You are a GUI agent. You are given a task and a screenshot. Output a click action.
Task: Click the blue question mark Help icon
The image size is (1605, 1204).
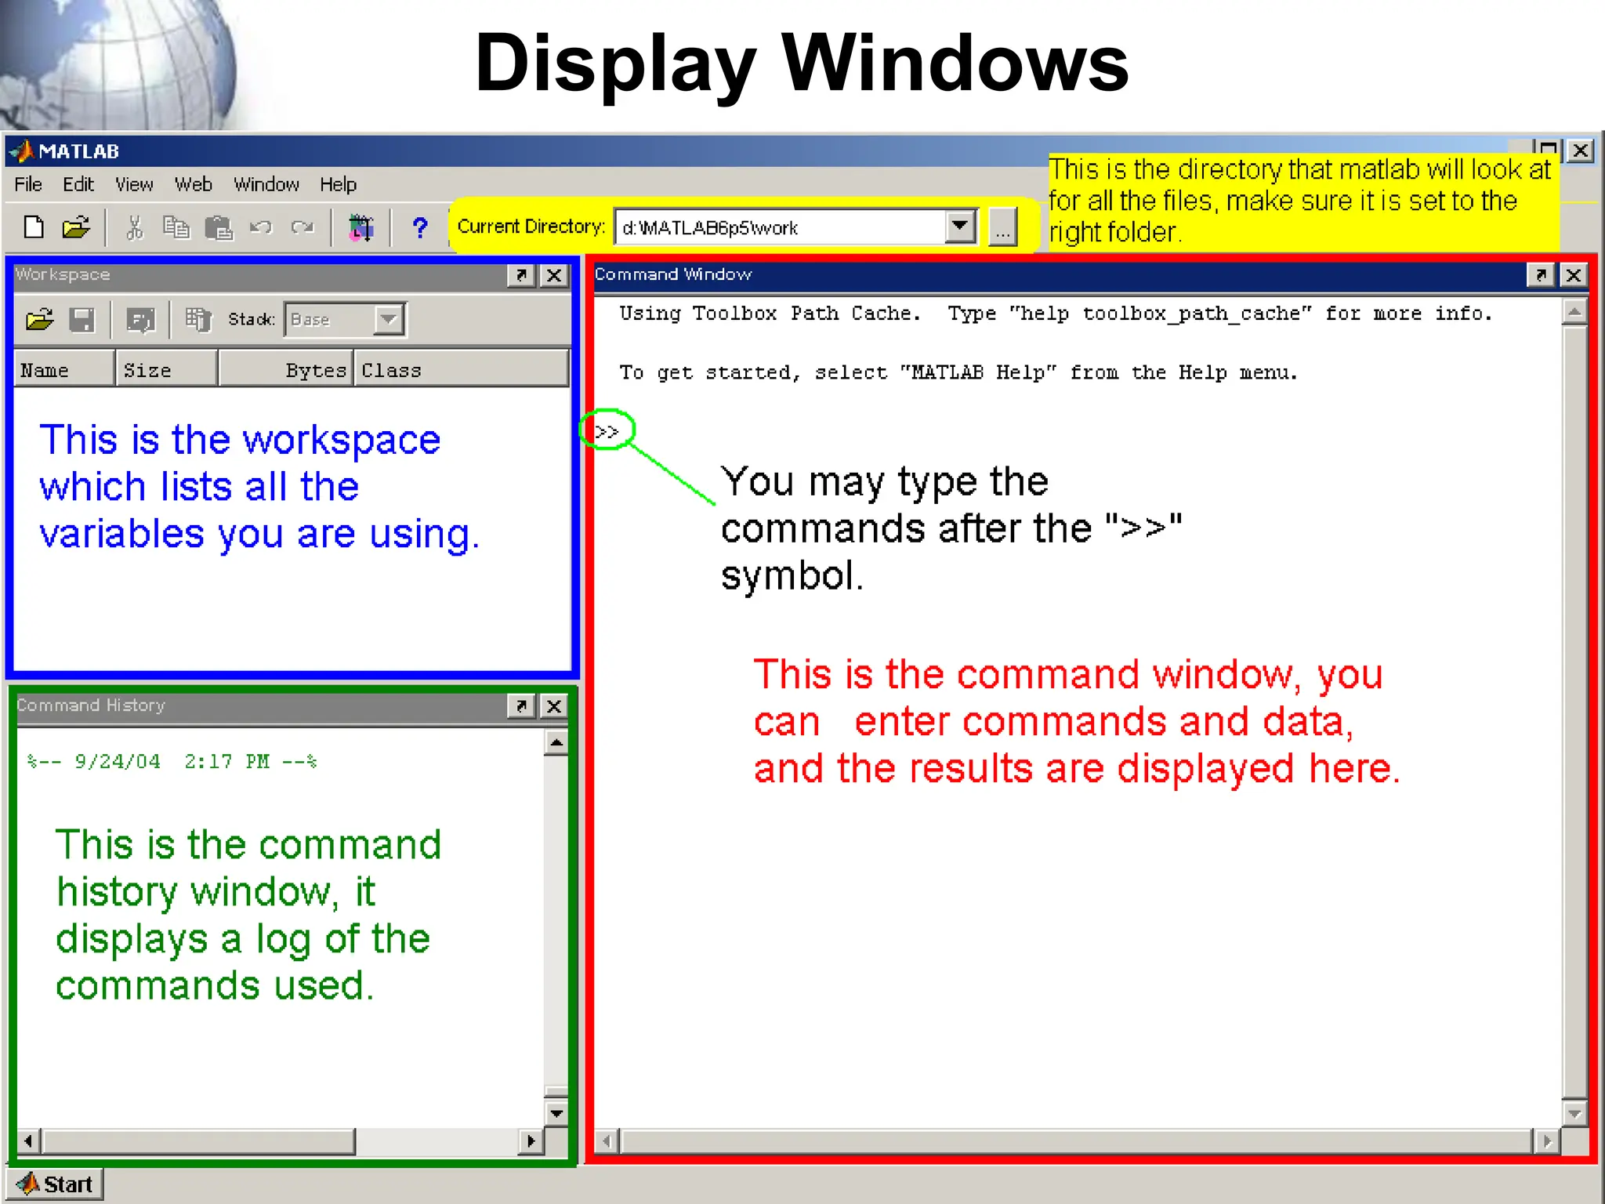[x=420, y=227]
